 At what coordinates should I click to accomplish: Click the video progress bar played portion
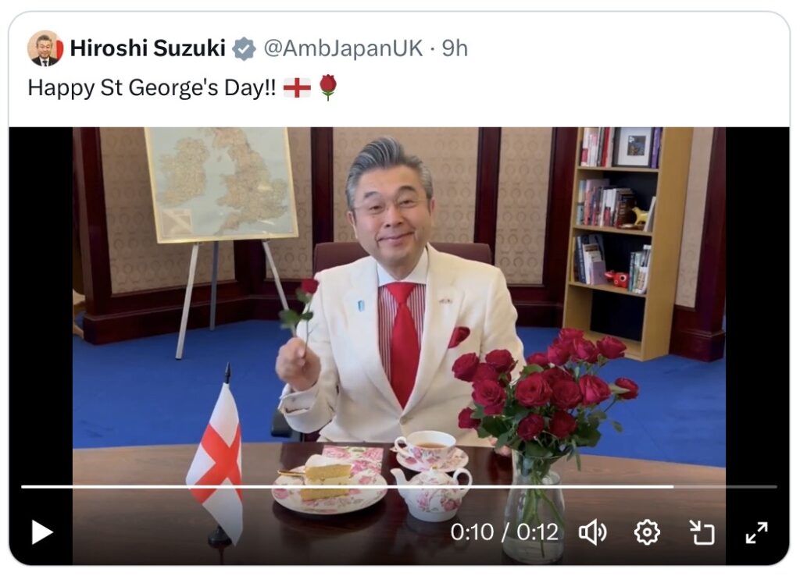point(347,487)
